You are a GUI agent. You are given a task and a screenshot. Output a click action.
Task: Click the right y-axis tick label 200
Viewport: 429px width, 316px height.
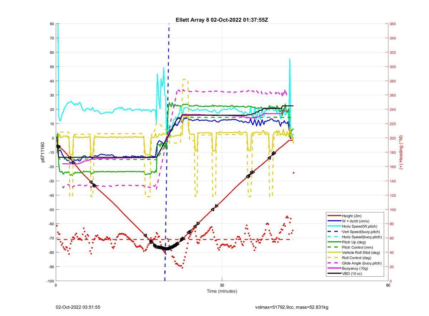(393, 138)
